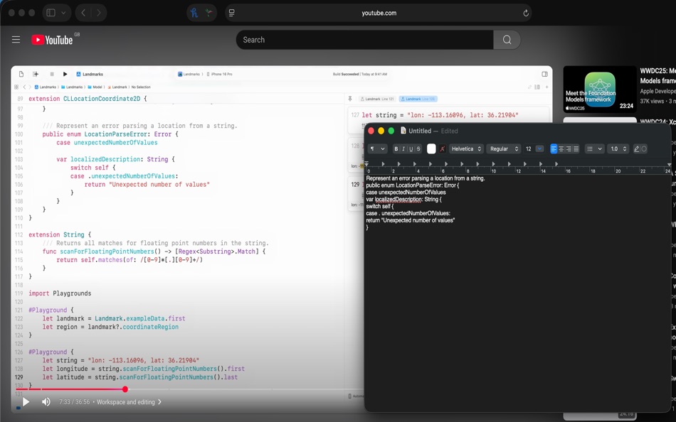This screenshot has width=676, height=422.
Task: Click the Model breadcrumb item in Xcode
Action: pyautogui.click(x=95, y=87)
